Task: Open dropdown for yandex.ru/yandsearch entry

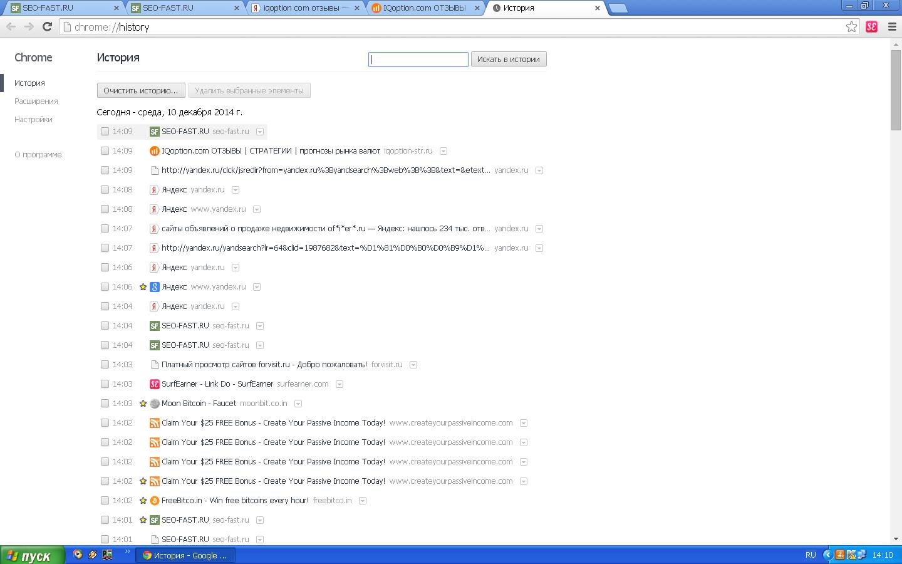Action: pyautogui.click(x=539, y=248)
